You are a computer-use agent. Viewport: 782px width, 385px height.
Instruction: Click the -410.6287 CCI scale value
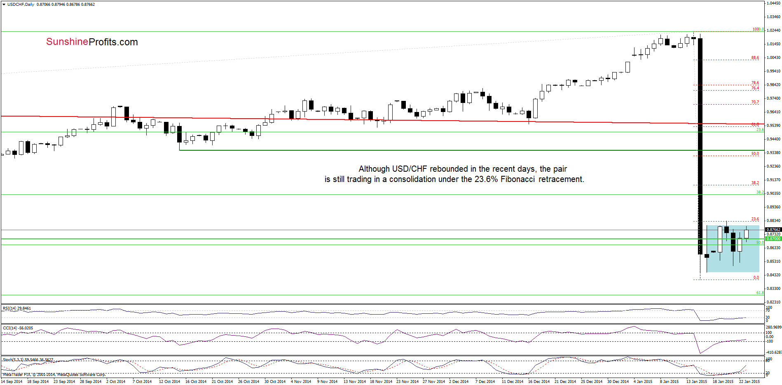tap(774, 352)
